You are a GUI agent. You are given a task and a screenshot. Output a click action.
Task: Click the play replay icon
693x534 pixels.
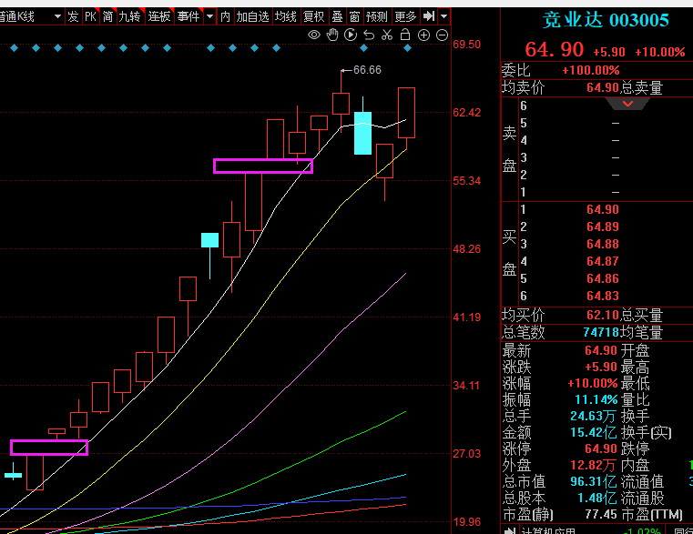tap(351, 35)
